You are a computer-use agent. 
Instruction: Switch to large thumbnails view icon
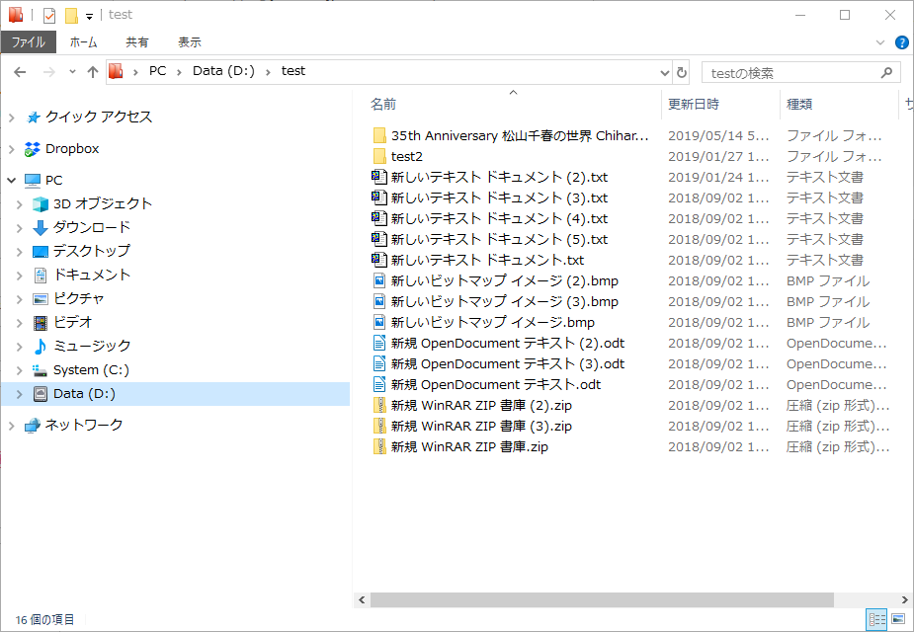click(898, 619)
